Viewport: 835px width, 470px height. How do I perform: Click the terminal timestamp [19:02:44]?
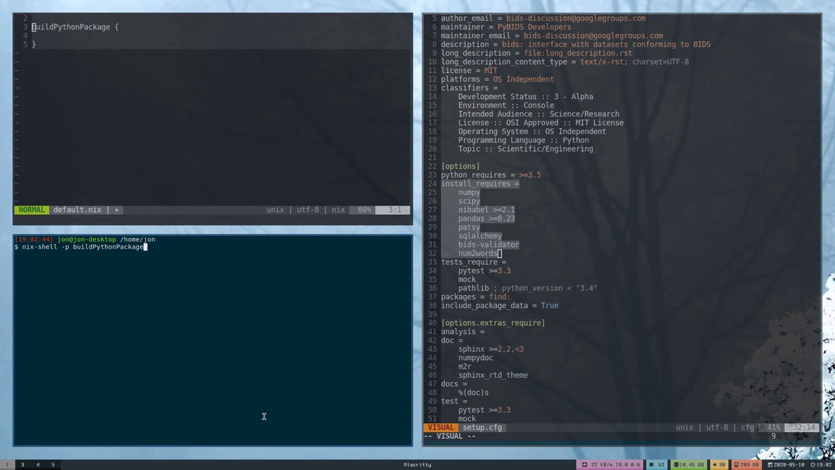33,240
